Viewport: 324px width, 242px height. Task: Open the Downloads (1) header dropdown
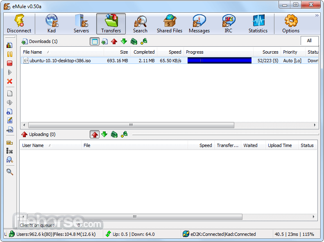39,41
